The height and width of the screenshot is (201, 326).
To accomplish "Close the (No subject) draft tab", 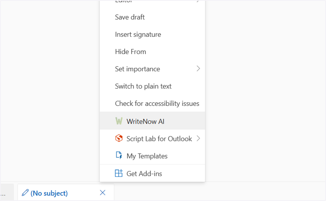I will 102,193.
